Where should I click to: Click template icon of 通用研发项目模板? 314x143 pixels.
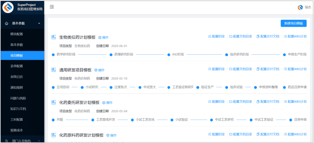click(x=53, y=70)
